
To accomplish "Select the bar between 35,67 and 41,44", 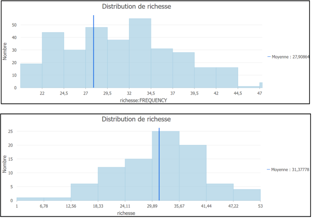I will (x=193, y=172).
